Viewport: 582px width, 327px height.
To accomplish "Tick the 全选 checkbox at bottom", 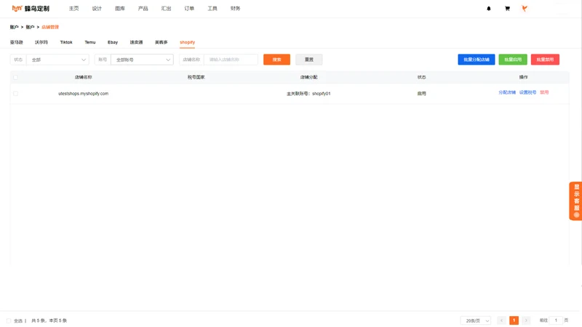I will coord(9,320).
